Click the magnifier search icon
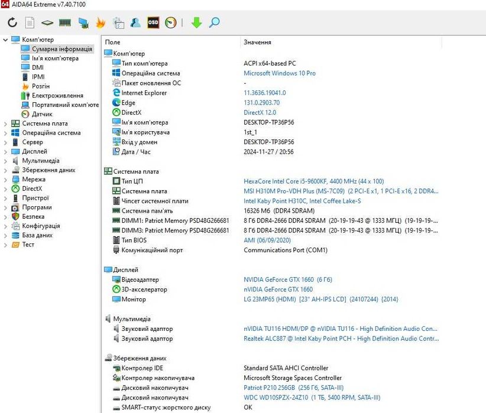Viewport: 486px width, 413px height. point(215,22)
